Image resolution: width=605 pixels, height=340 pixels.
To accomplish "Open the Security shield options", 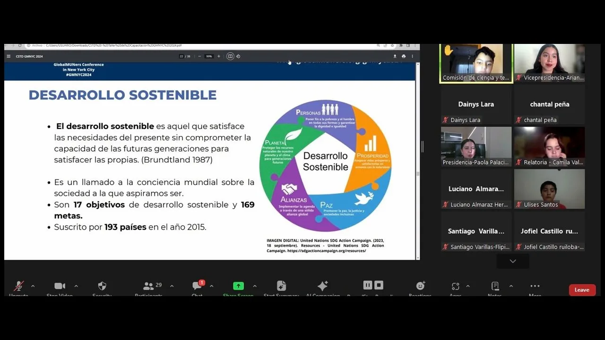I will (x=102, y=287).
